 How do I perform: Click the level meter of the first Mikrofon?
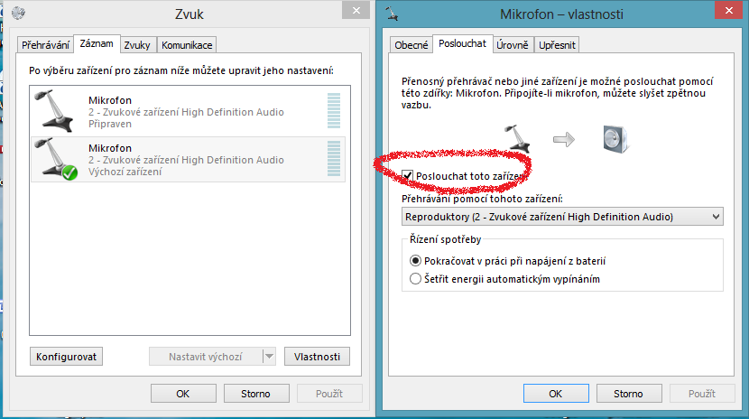(x=334, y=111)
